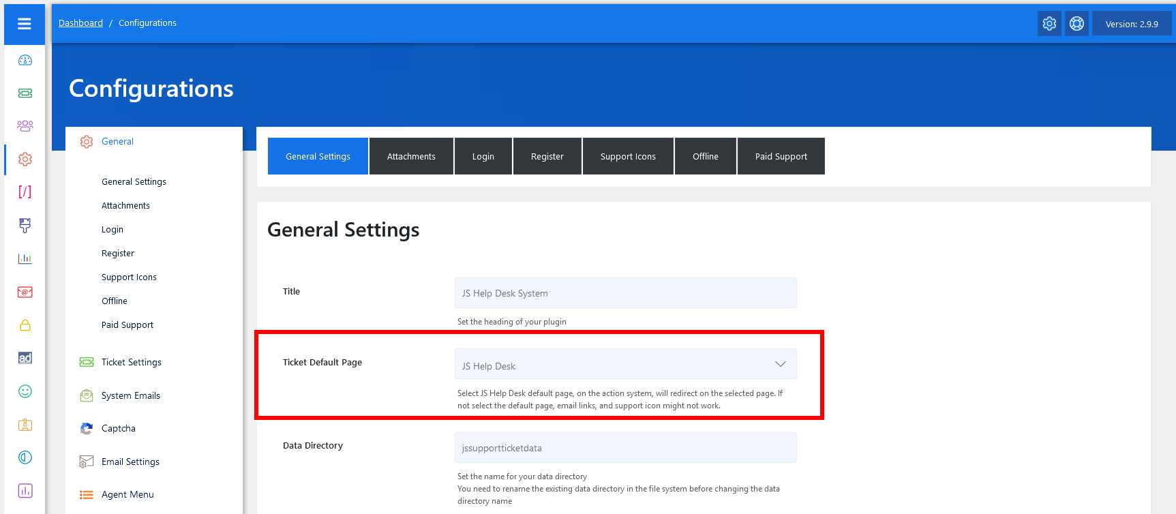This screenshot has height=514, width=1176.
Task: Click the users group sidebar icon
Action: click(25, 126)
